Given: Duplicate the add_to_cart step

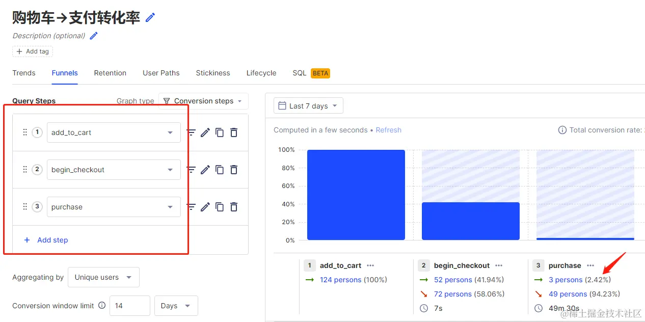Looking at the screenshot, I should coord(220,132).
